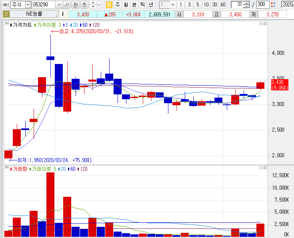Select the 1 interval button

[180, 4]
